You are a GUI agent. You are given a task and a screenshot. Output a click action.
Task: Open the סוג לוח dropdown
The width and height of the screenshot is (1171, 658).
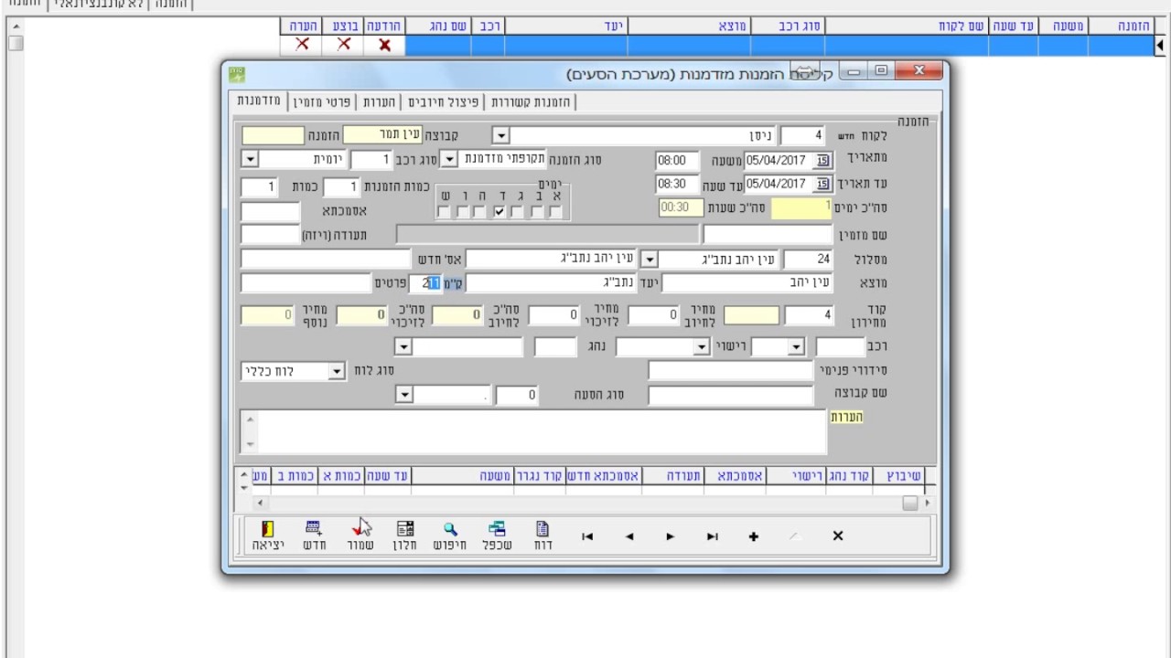point(337,371)
